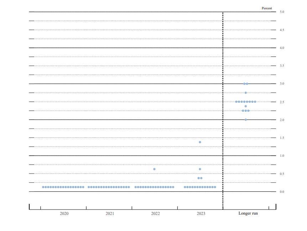Click the 2021 x-axis label

(110, 214)
